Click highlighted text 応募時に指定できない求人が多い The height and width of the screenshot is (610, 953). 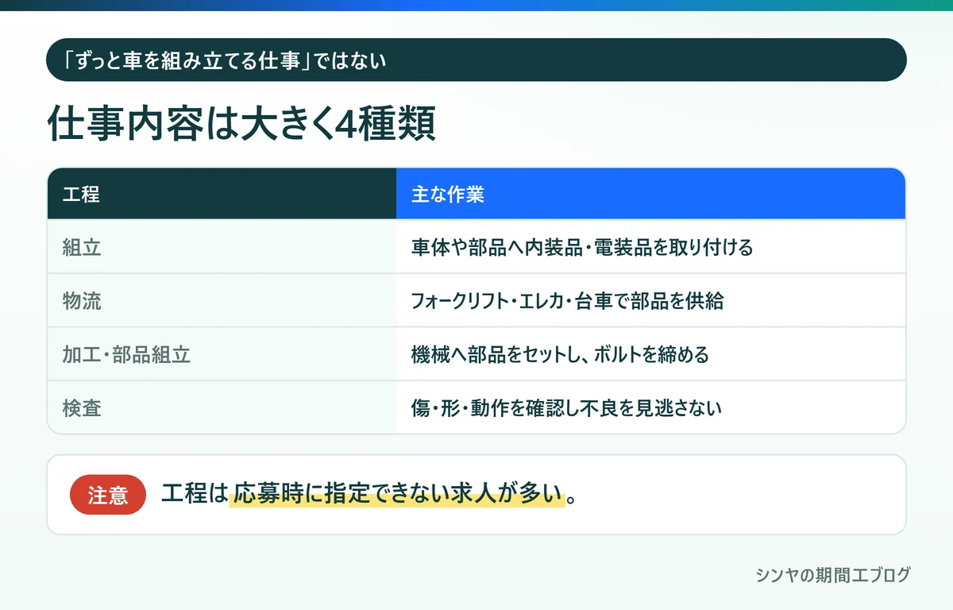[398, 494]
